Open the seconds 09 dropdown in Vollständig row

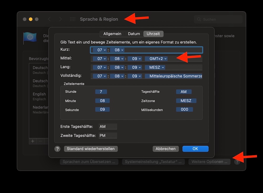click(135, 76)
